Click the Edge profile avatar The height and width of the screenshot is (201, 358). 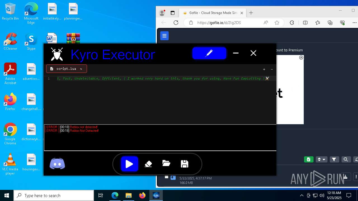[162, 13]
